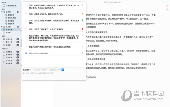170x107 pixels.
Task: Click gray color dot on 右上方有删除 note
Action: (82, 35)
